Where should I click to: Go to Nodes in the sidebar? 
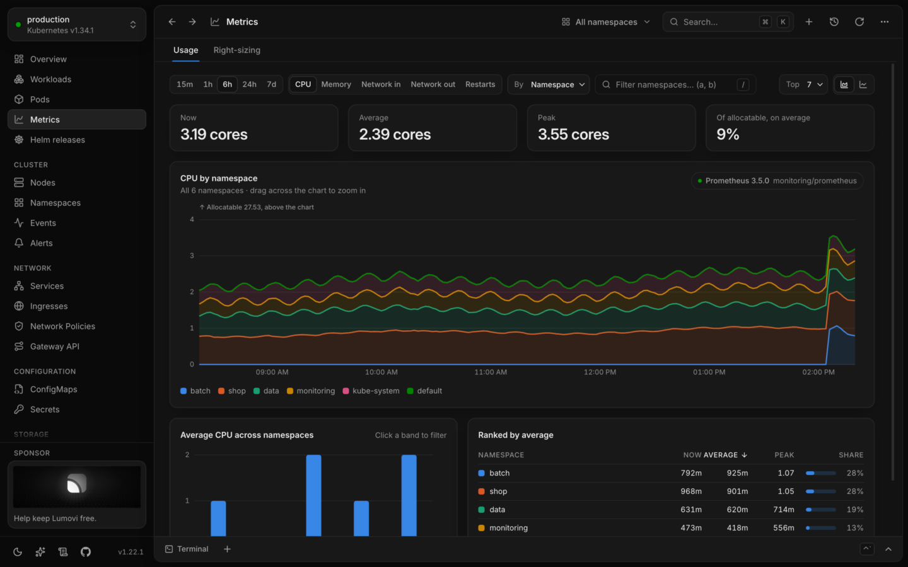tap(77, 183)
